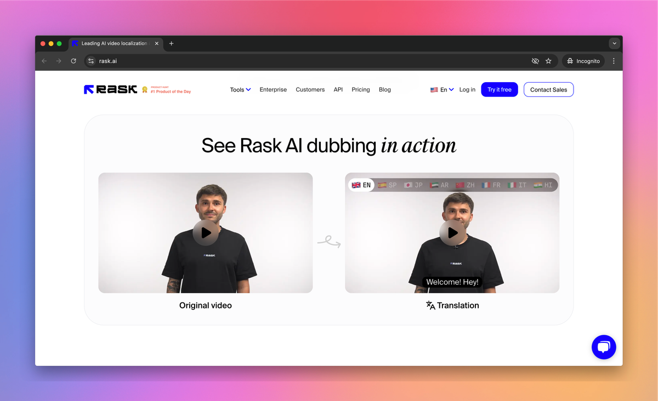
Task: Switch translation to HI Hindi
Action: coord(543,185)
